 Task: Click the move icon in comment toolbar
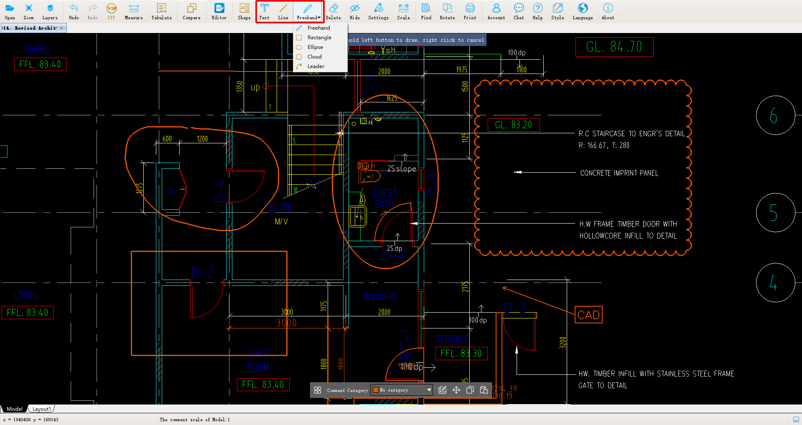[456, 390]
